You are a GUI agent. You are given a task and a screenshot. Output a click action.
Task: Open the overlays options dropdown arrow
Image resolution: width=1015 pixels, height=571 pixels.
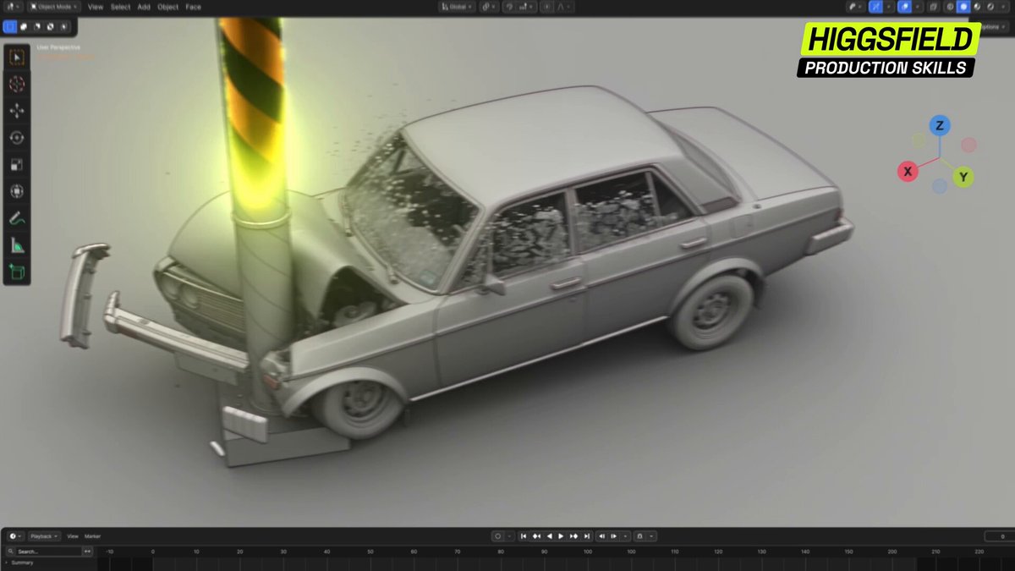(916, 7)
